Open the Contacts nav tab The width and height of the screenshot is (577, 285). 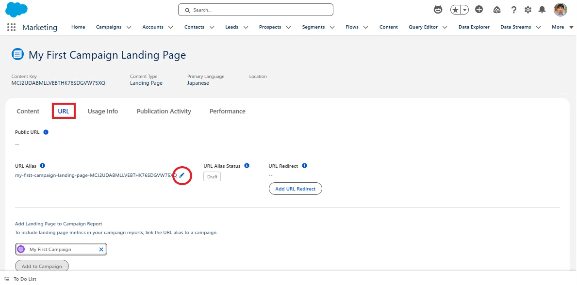[x=194, y=27]
